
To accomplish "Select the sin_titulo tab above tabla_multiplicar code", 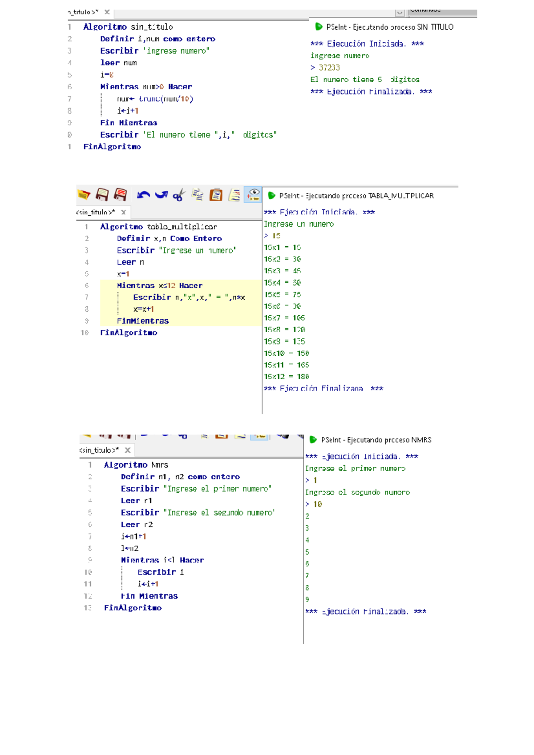I will click(96, 212).
